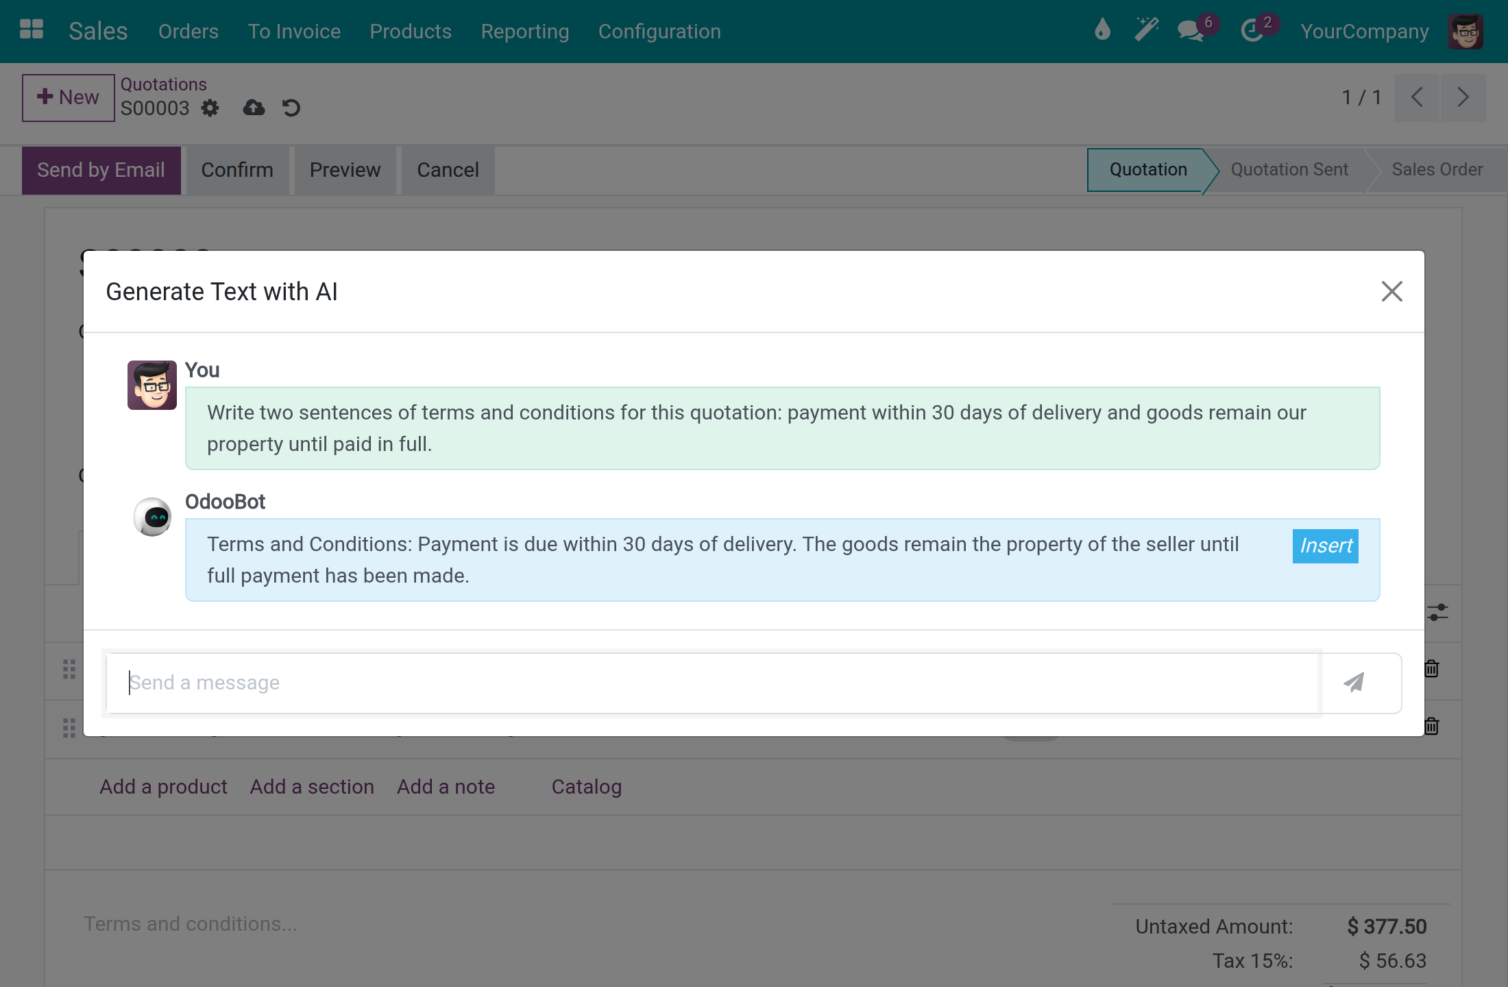
Task: Close the Generate Text with AI dialog
Action: pos(1391,291)
